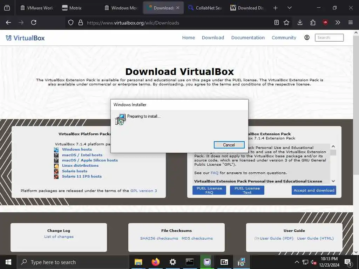Click the Linux distributions icon
This screenshot has width=359, height=269.
pos(56,166)
